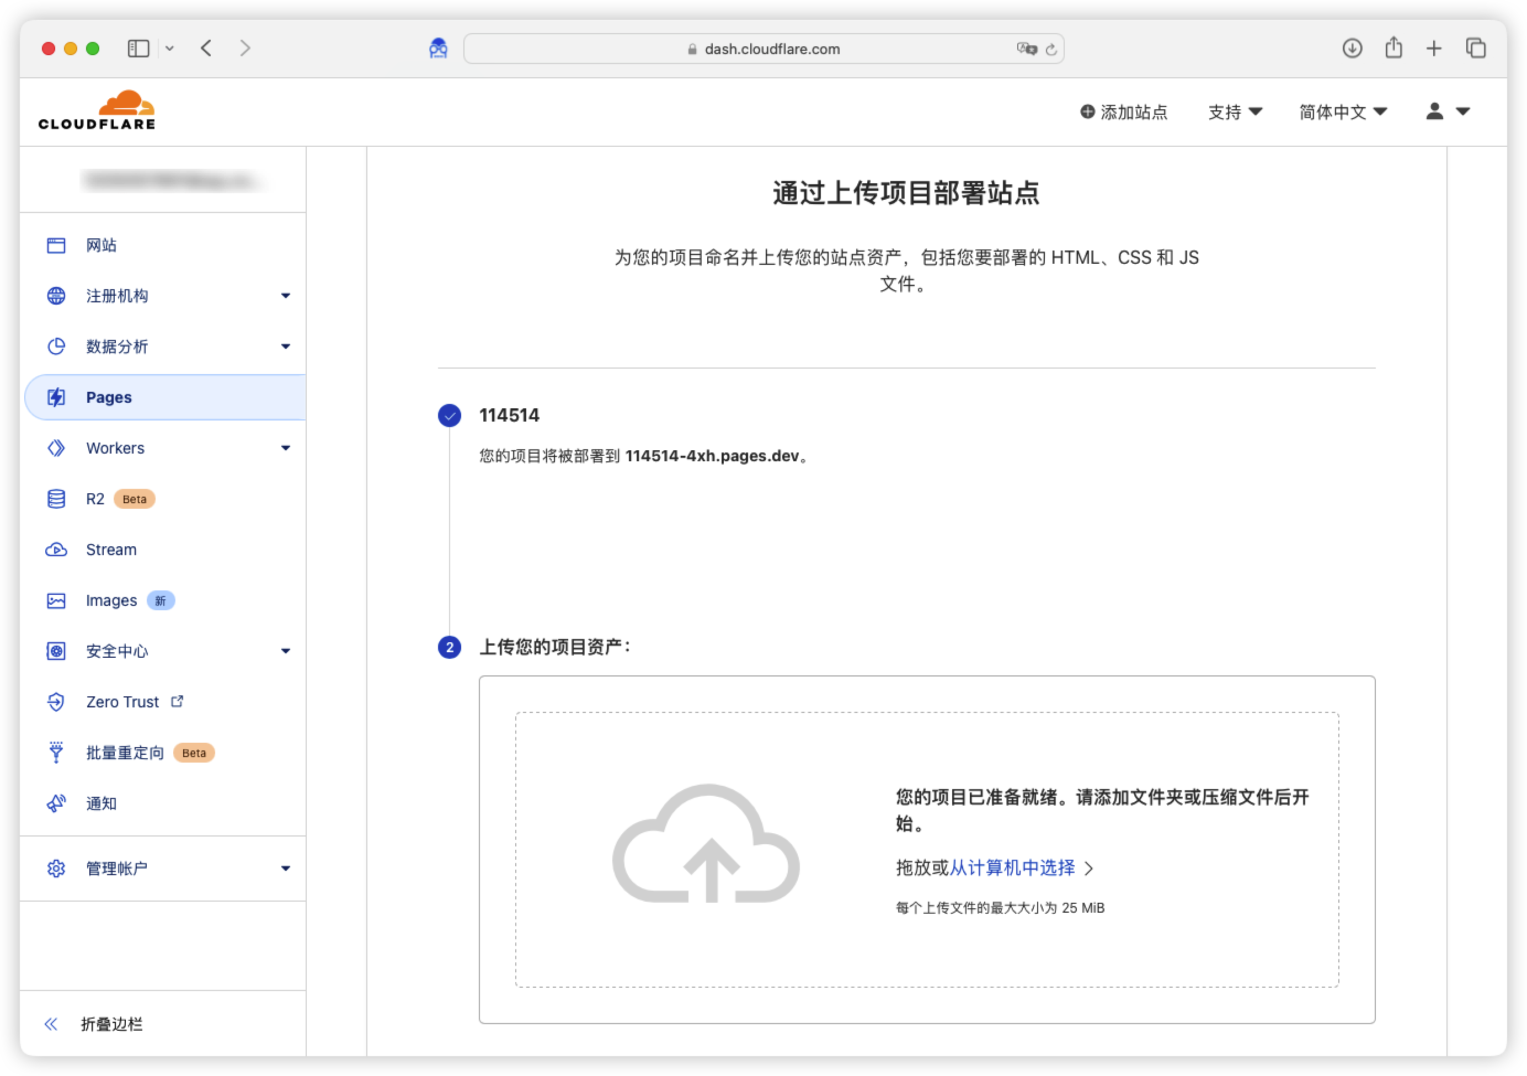
Task: Click the Stream cloud icon
Action: point(56,549)
